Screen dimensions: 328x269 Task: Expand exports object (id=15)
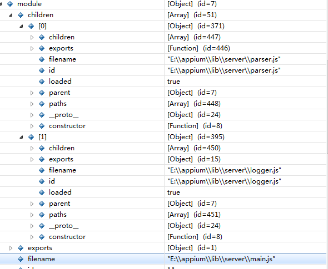(x=32, y=159)
